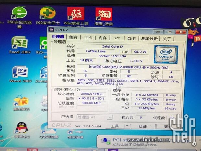Click the Coffee Lake code name field
This screenshot has width=201, height=151.
[x=96, y=51]
